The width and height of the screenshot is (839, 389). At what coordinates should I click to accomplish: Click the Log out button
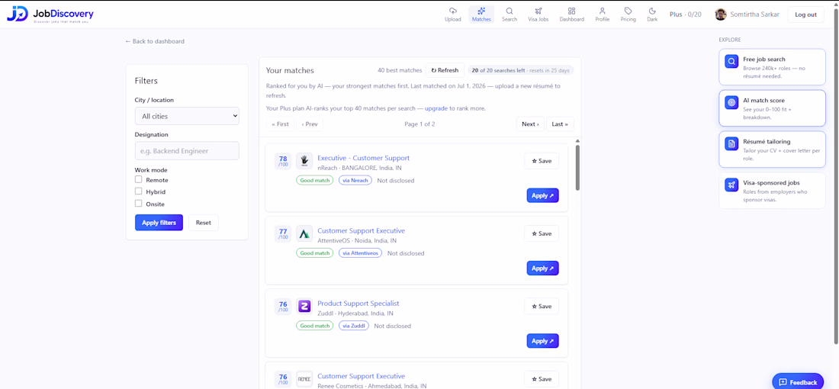(805, 14)
